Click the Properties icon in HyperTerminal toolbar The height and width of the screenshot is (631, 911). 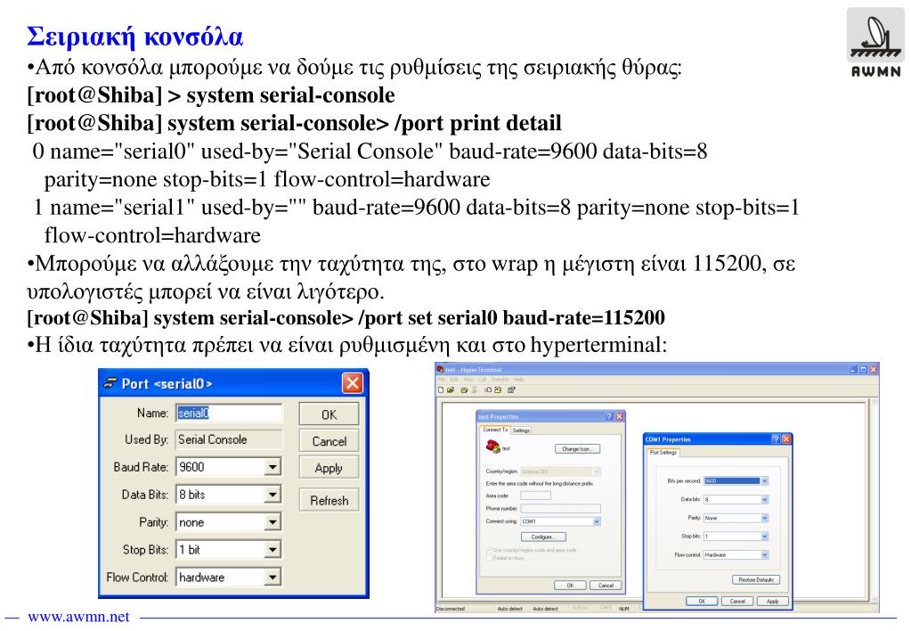tap(511, 389)
